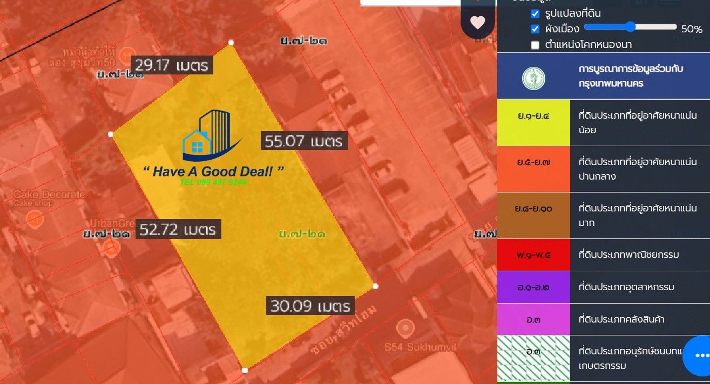This screenshot has width=710, height=384.
Task: Click the Bangkok Metropolitan emblem icon
Action: [x=533, y=78]
